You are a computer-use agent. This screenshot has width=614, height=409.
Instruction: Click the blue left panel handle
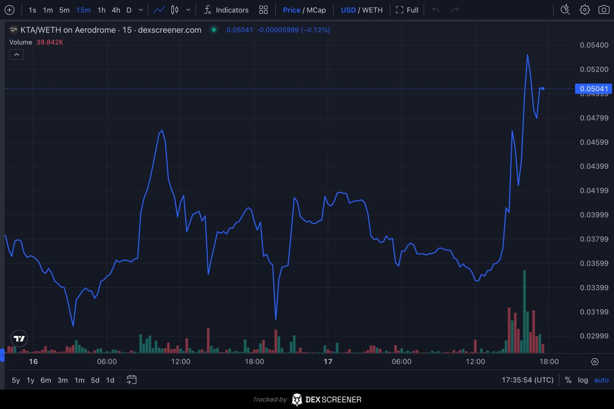[2, 354]
